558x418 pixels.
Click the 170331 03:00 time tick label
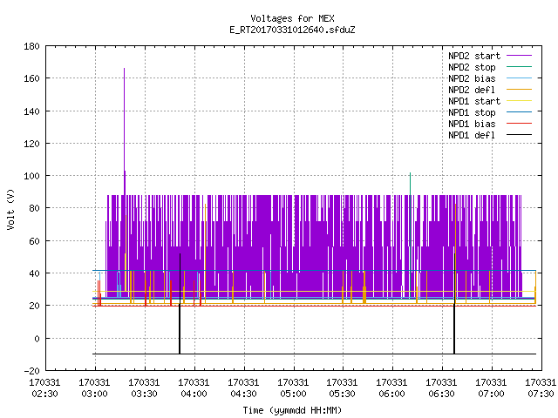point(94,388)
